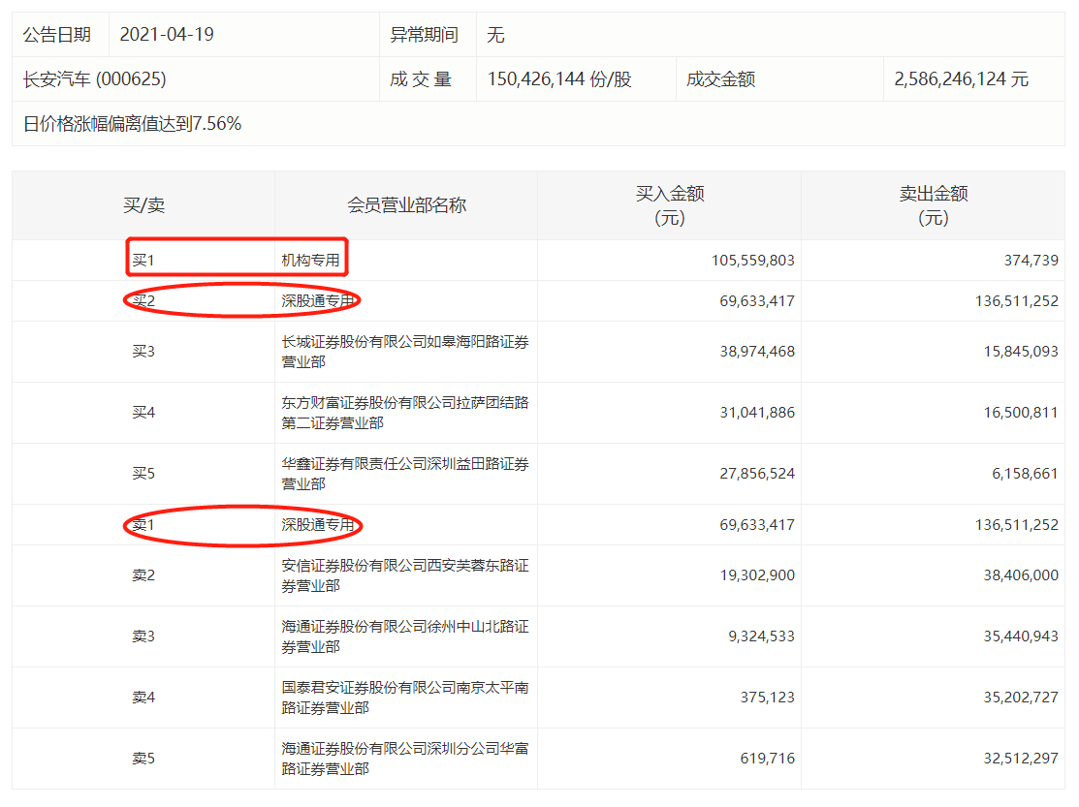Select sell amount 374,739
This screenshot has width=1079, height=807.
(1031, 260)
